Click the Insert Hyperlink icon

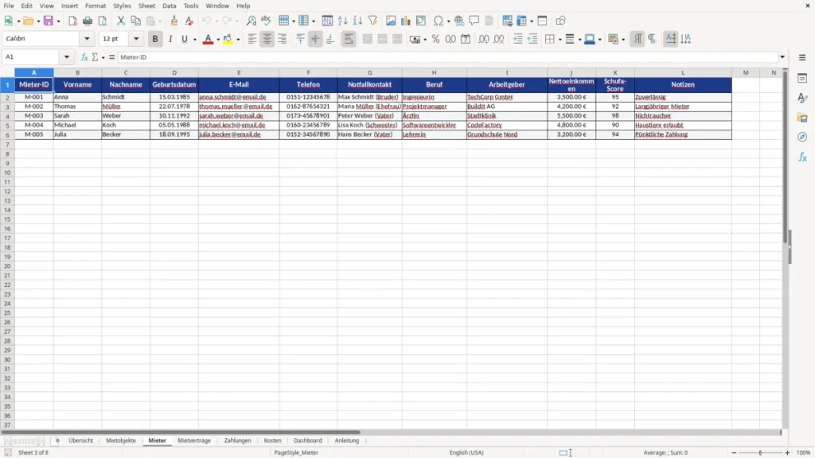(459, 21)
